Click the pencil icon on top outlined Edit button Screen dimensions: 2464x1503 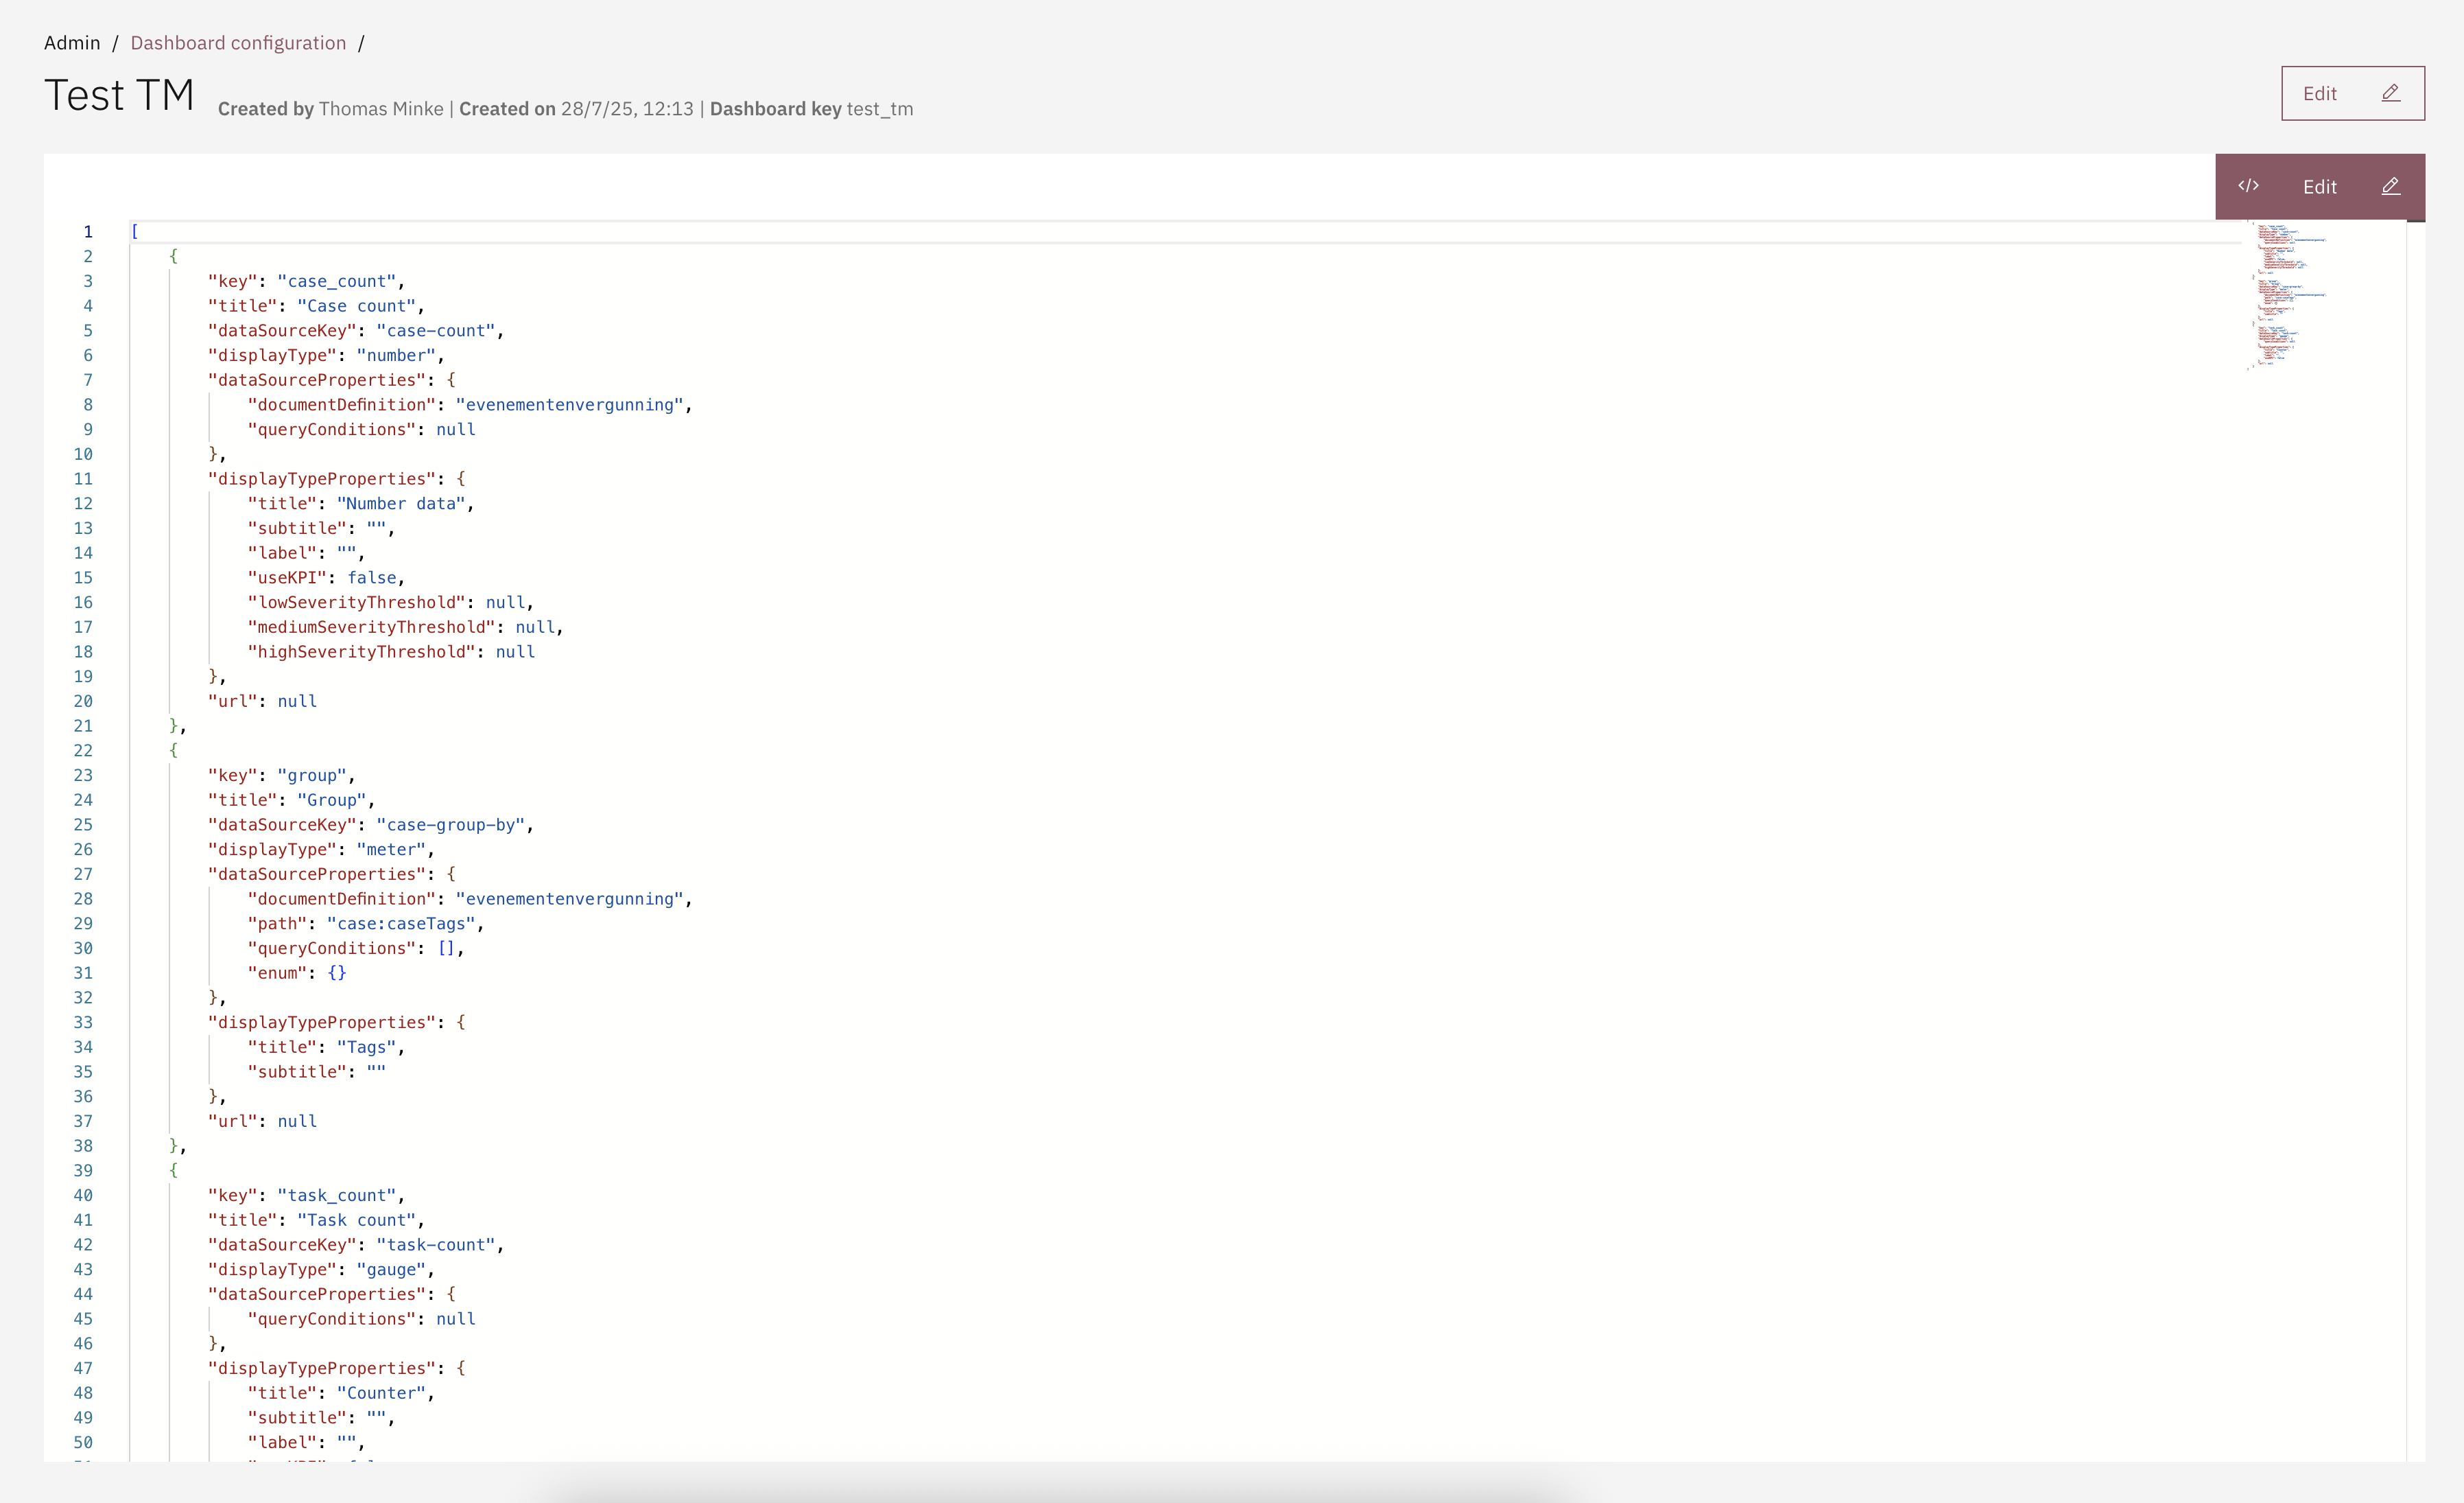click(2390, 93)
